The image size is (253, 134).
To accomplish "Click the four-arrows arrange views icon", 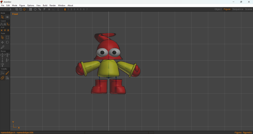I will pyautogui.click(x=30, y=9).
